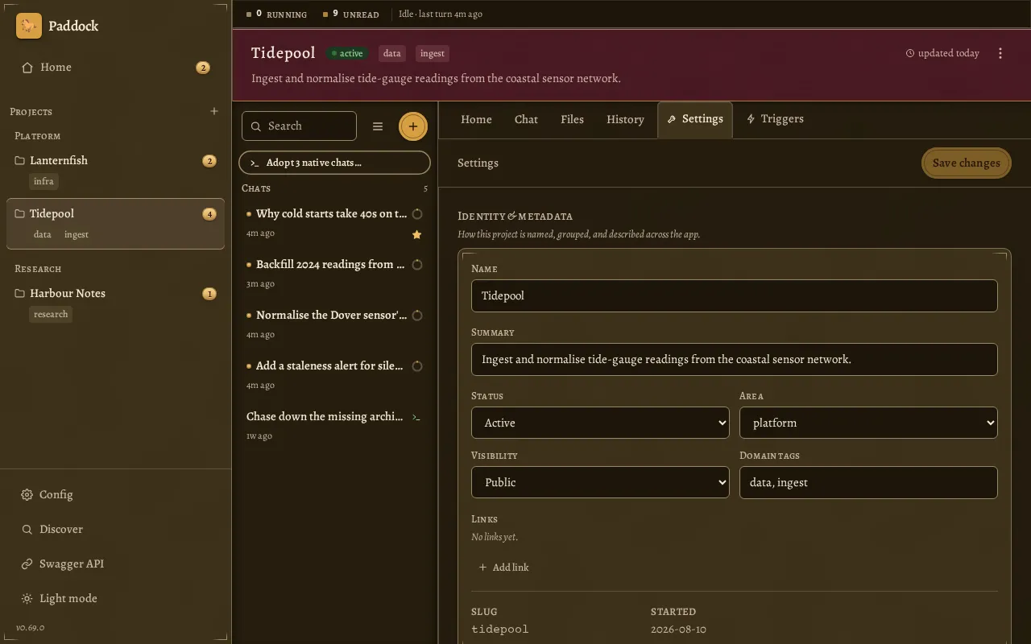The image size is (1031, 644).
Task: Toggle star on the cold starts chat
Action: point(416,234)
